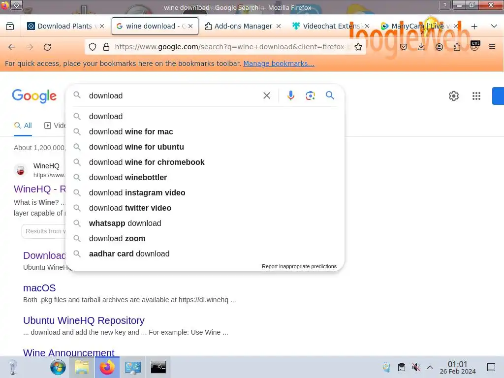Open the terminal from the taskbar

pyautogui.click(x=158, y=367)
